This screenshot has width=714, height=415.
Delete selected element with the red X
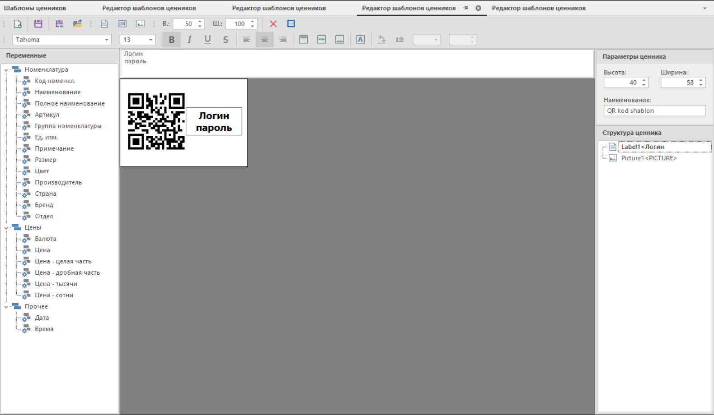pyautogui.click(x=273, y=24)
